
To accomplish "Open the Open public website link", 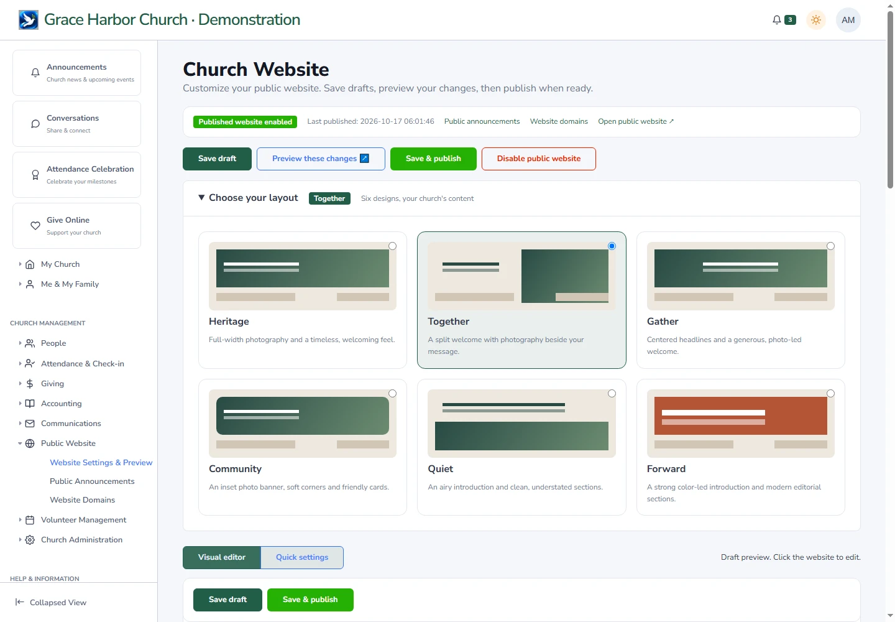I will [636, 121].
